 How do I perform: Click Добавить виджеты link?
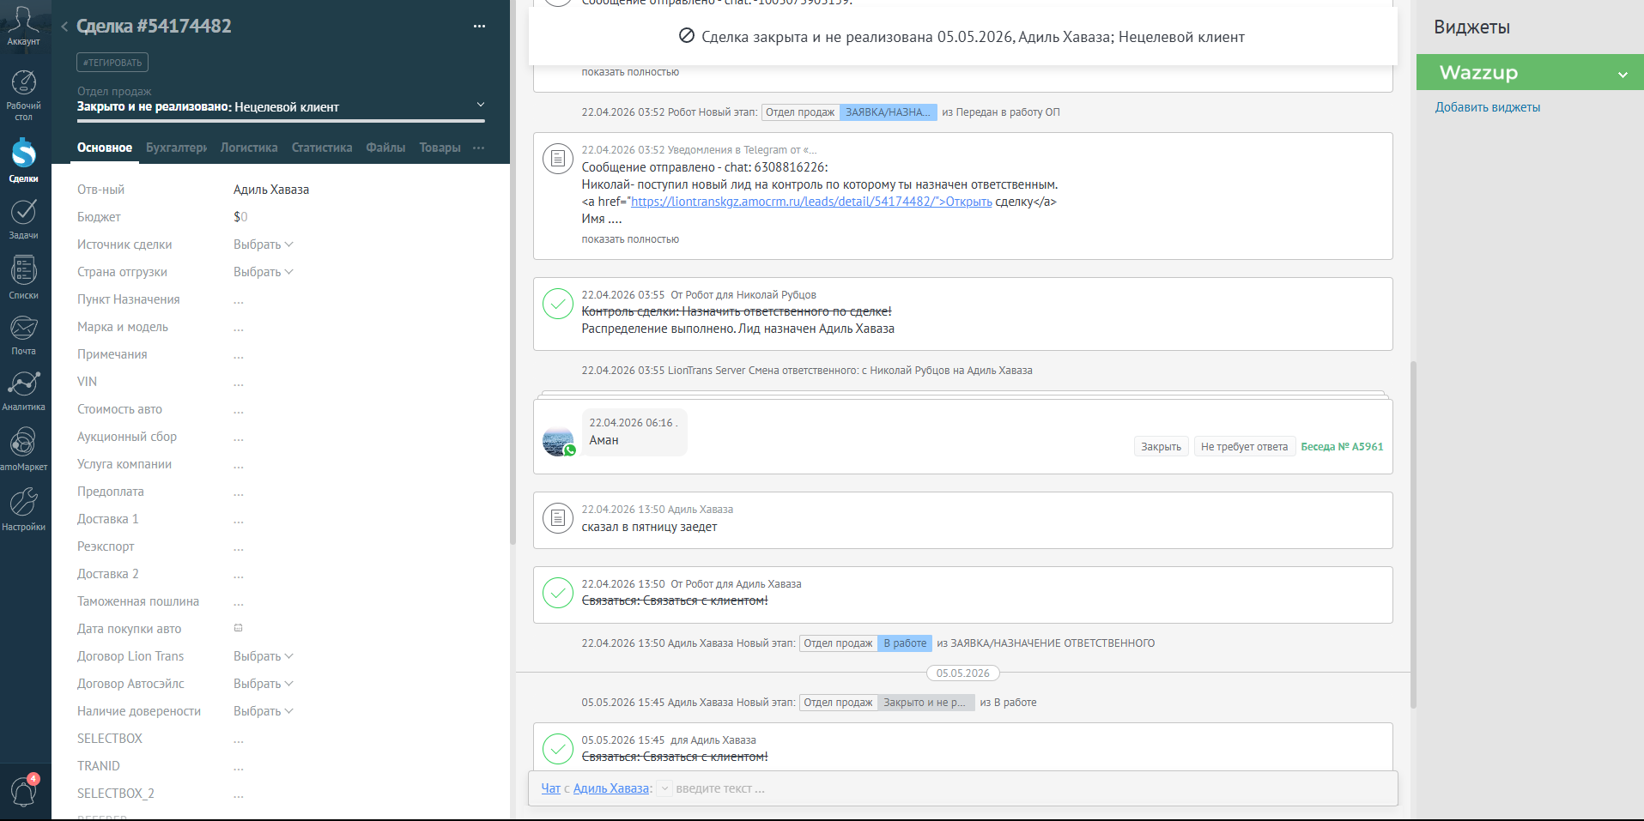point(1488,107)
